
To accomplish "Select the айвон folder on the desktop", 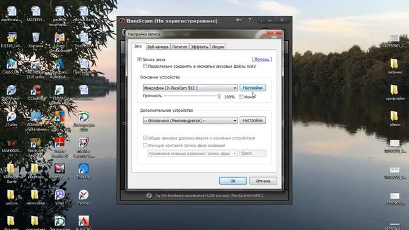I will coord(395,118).
